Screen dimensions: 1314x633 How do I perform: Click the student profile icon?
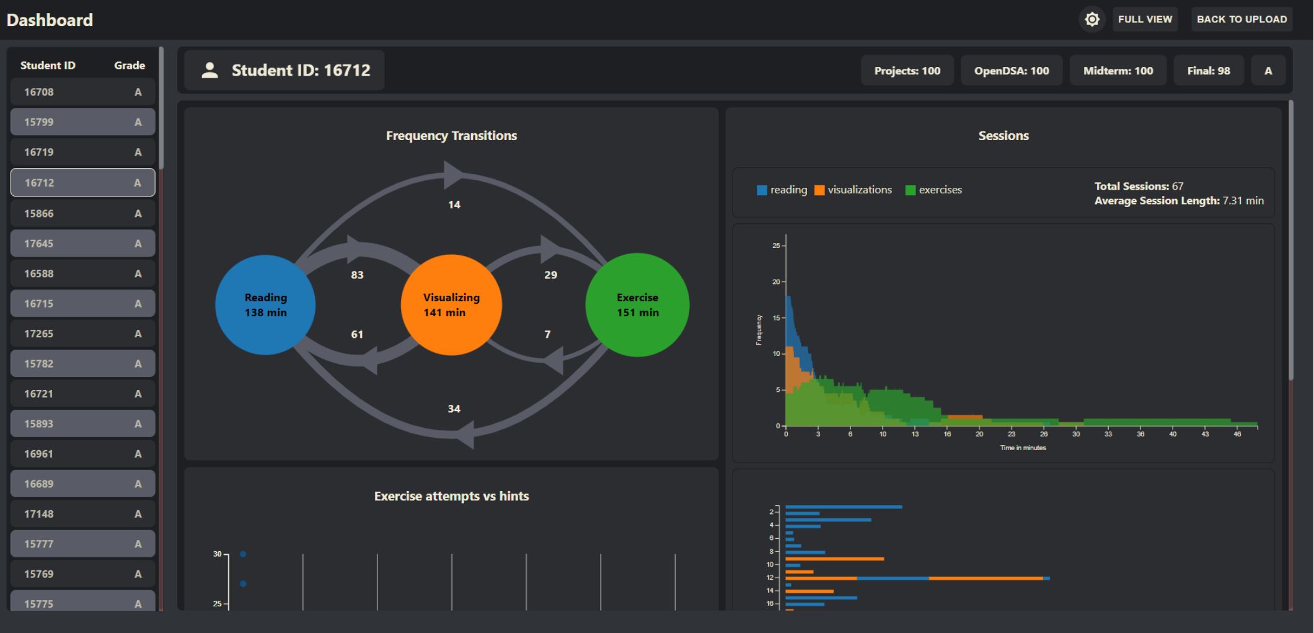(x=210, y=70)
